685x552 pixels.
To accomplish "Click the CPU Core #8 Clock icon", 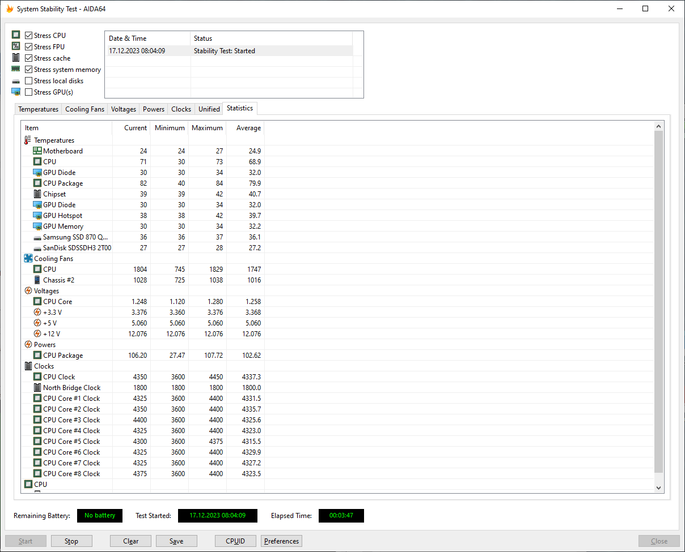I will tap(37, 474).
